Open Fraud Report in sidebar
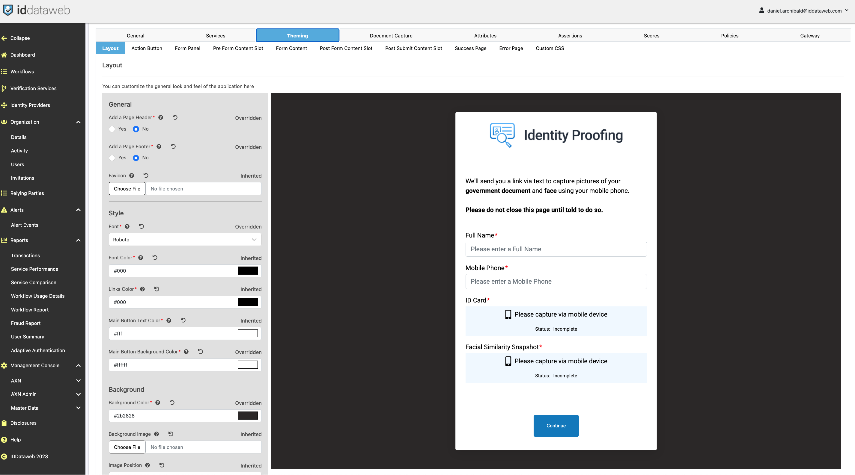This screenshot has width=855, height=475. pyautogui.click(x=25, y=323)
